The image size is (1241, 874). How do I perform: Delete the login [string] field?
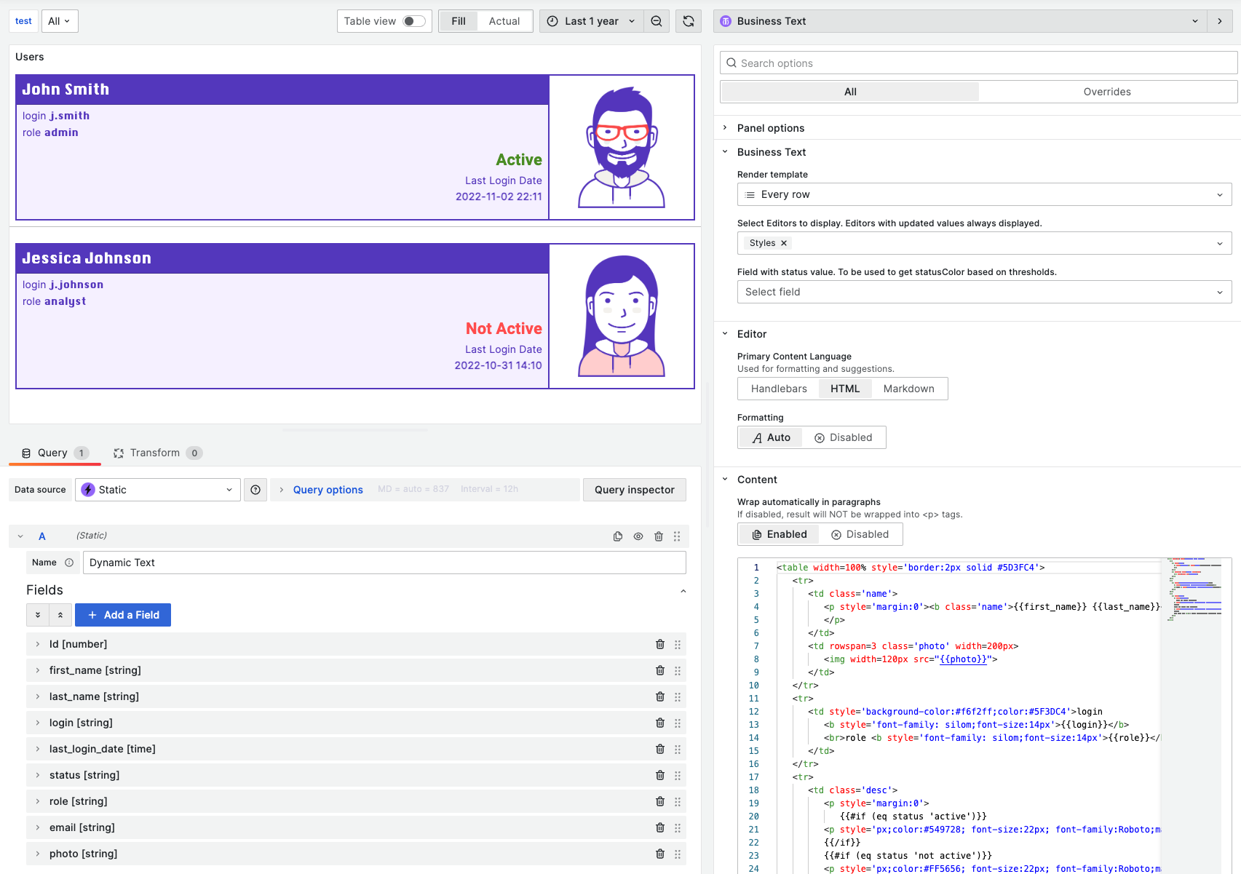pyautogui.click(x=660, y=723)
